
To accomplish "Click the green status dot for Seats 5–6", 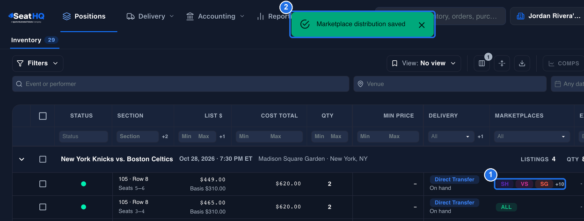I will [83, 184].
